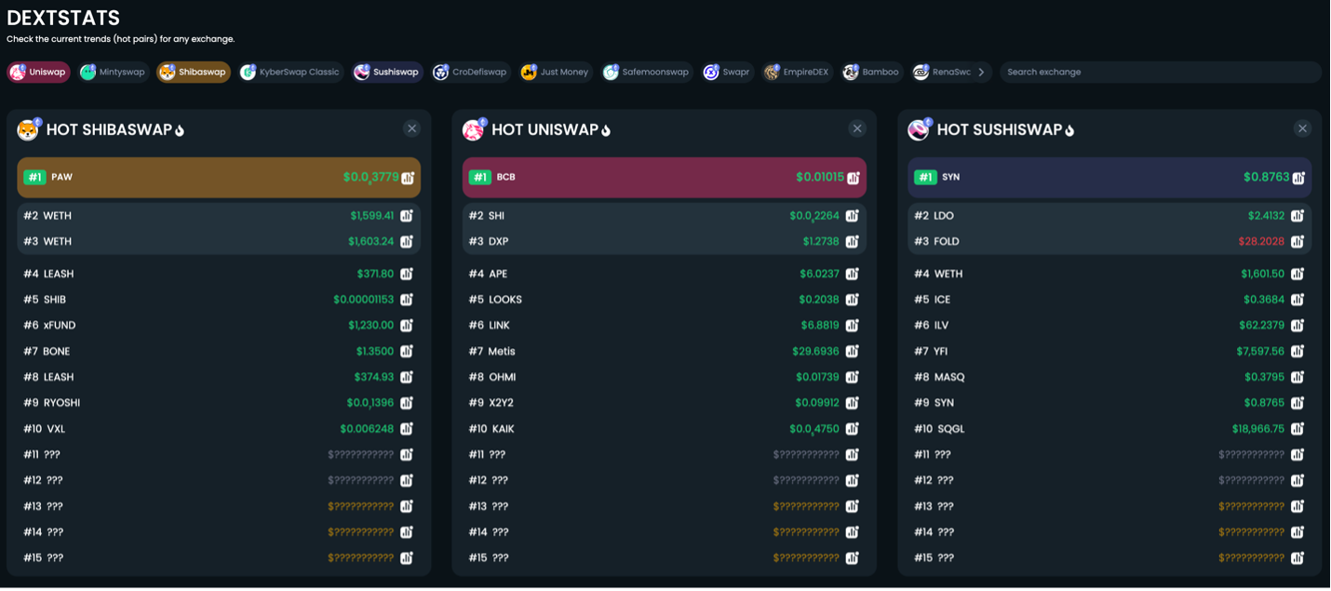Open chart icon for Metis row
This screenshot has height=591, width=1331.
[852, 351]
